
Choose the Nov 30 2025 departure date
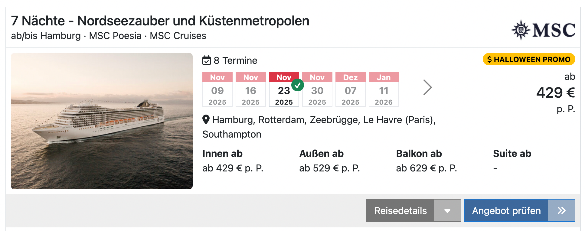[317, 90]
